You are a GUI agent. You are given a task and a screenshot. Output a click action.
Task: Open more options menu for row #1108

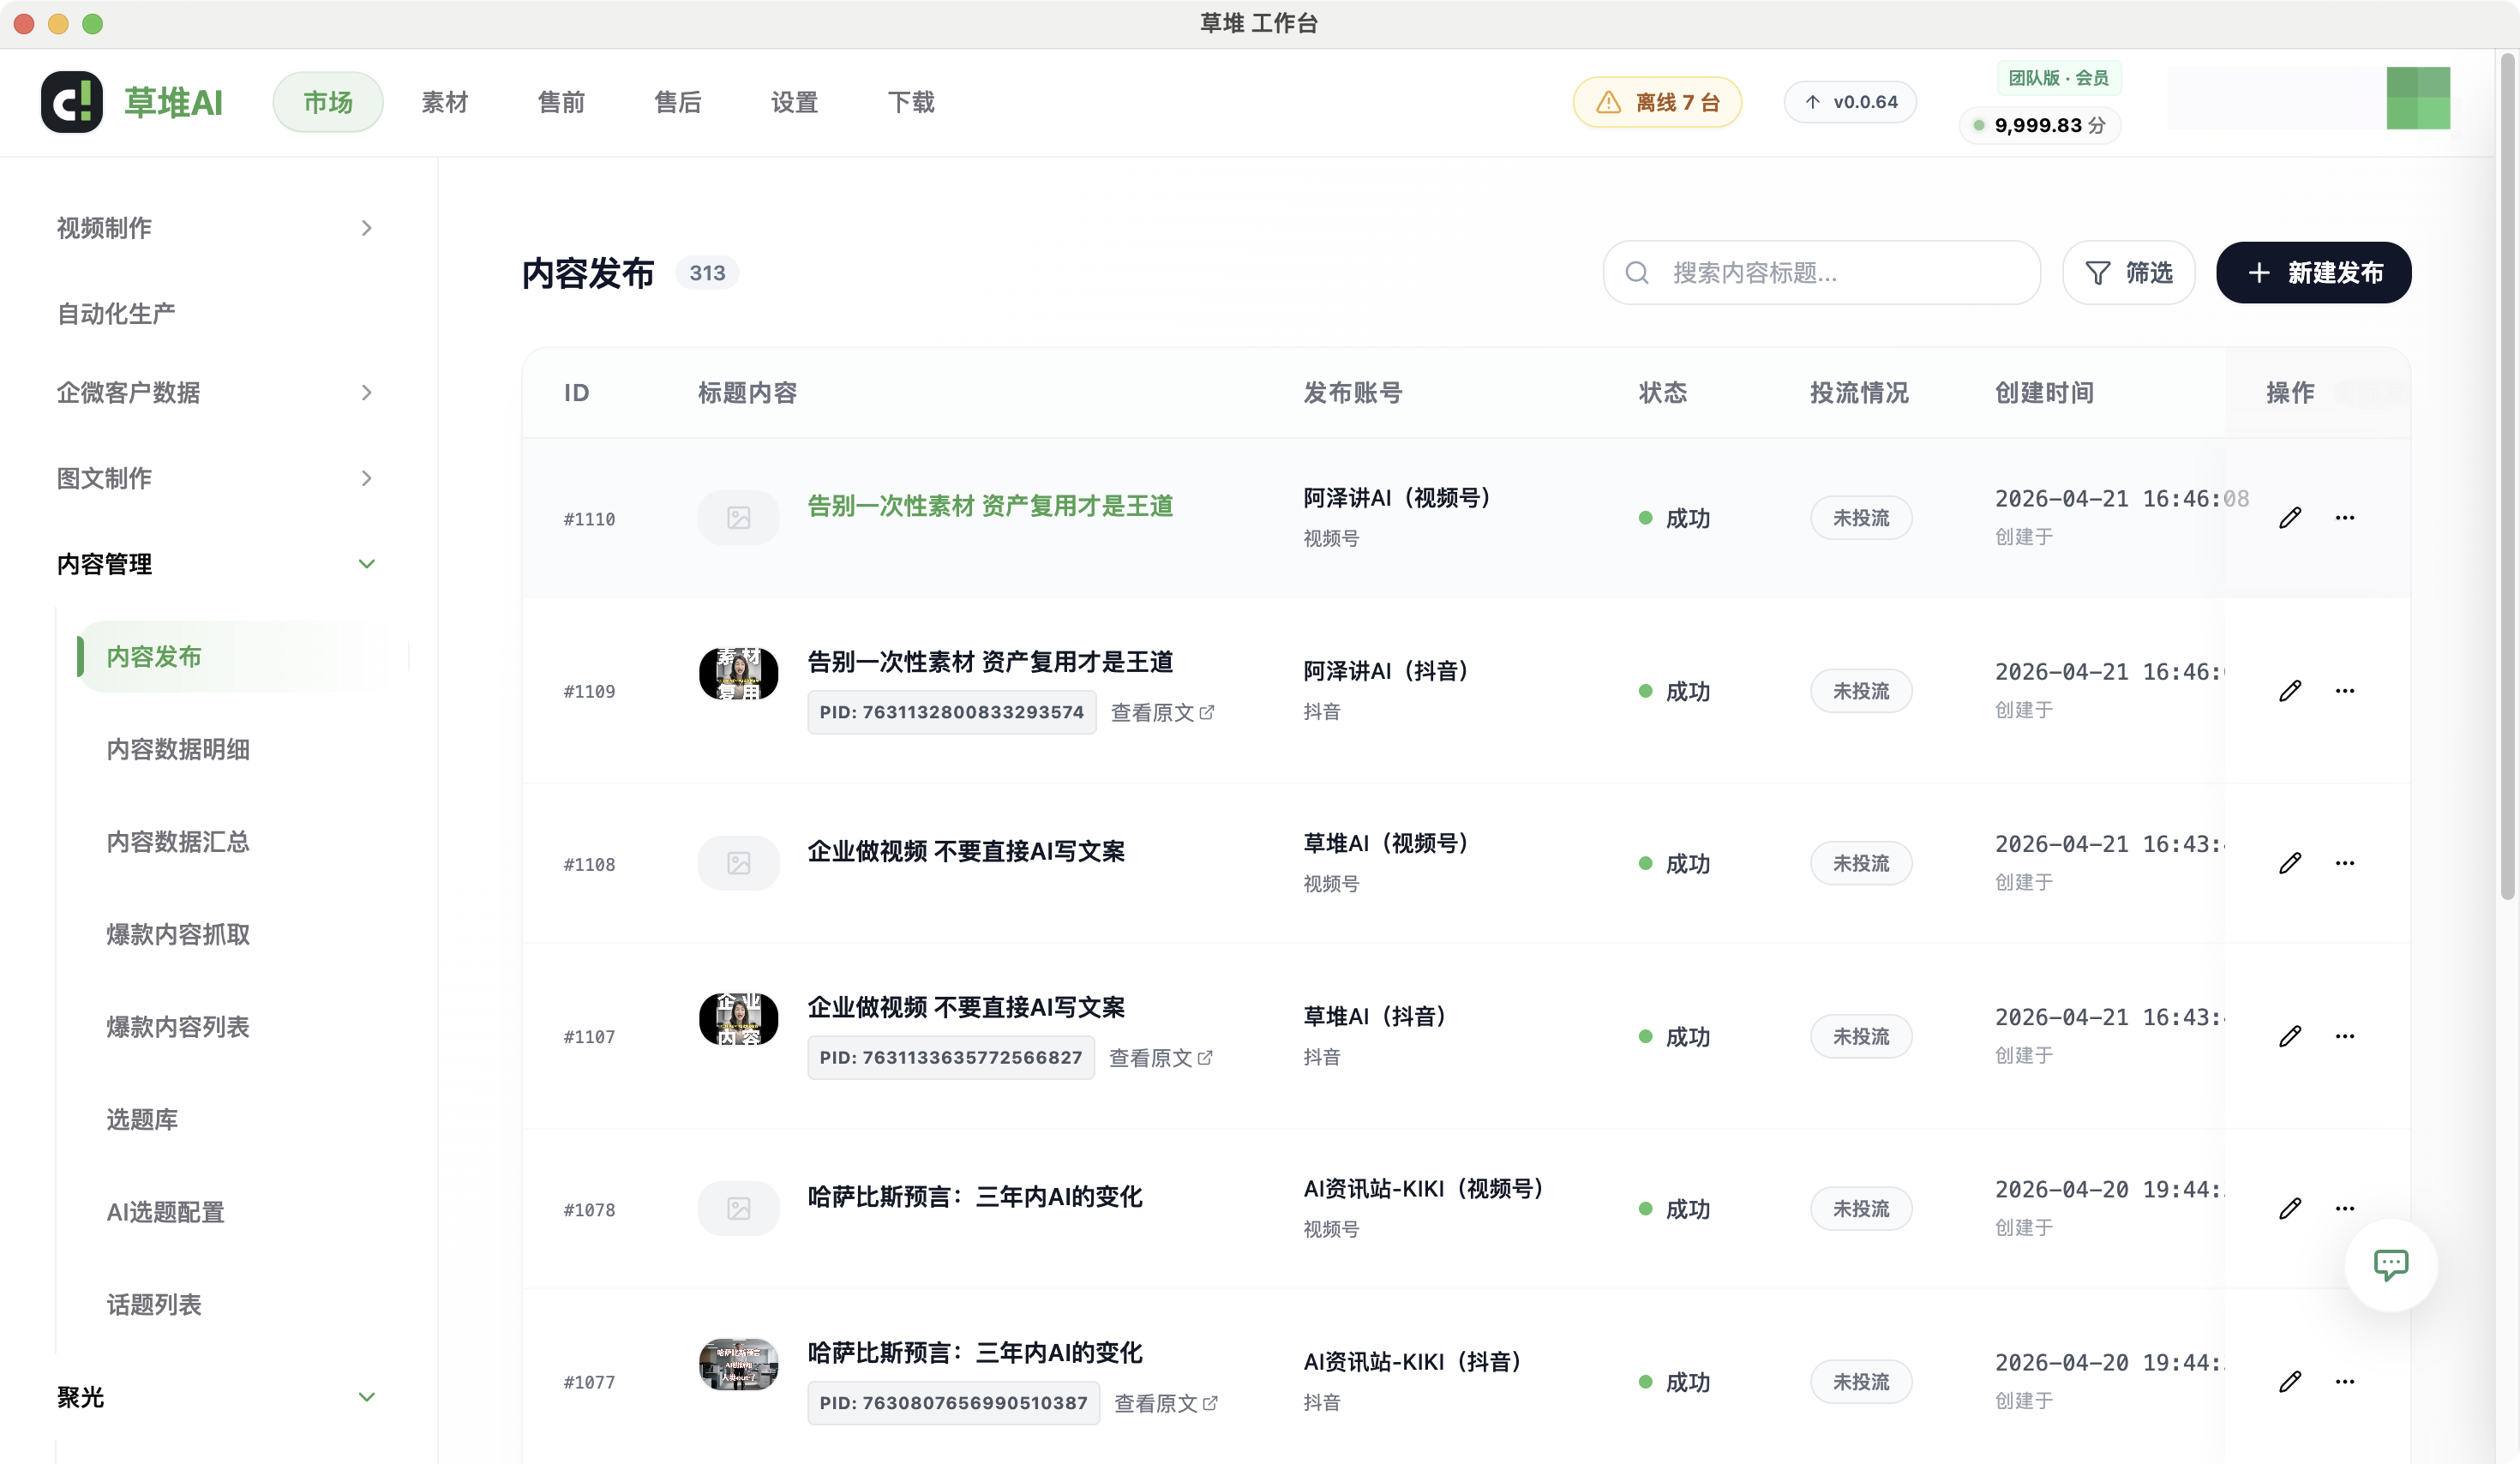tap(2345, 863)
